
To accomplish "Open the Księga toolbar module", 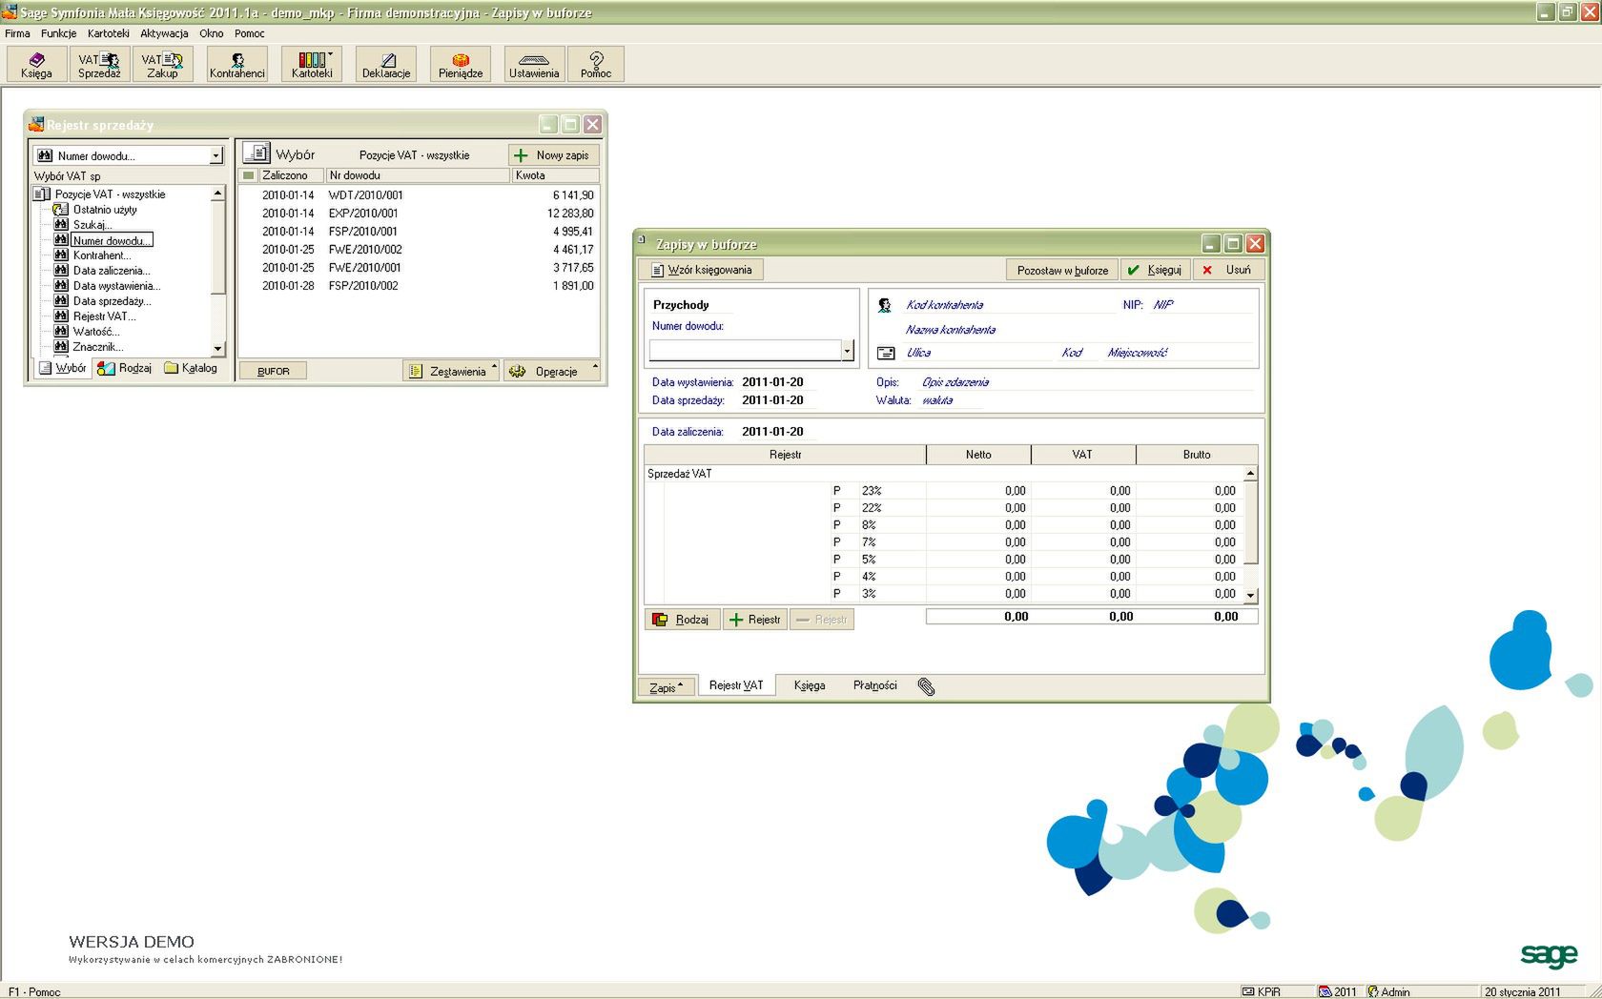I will point(36,64).
